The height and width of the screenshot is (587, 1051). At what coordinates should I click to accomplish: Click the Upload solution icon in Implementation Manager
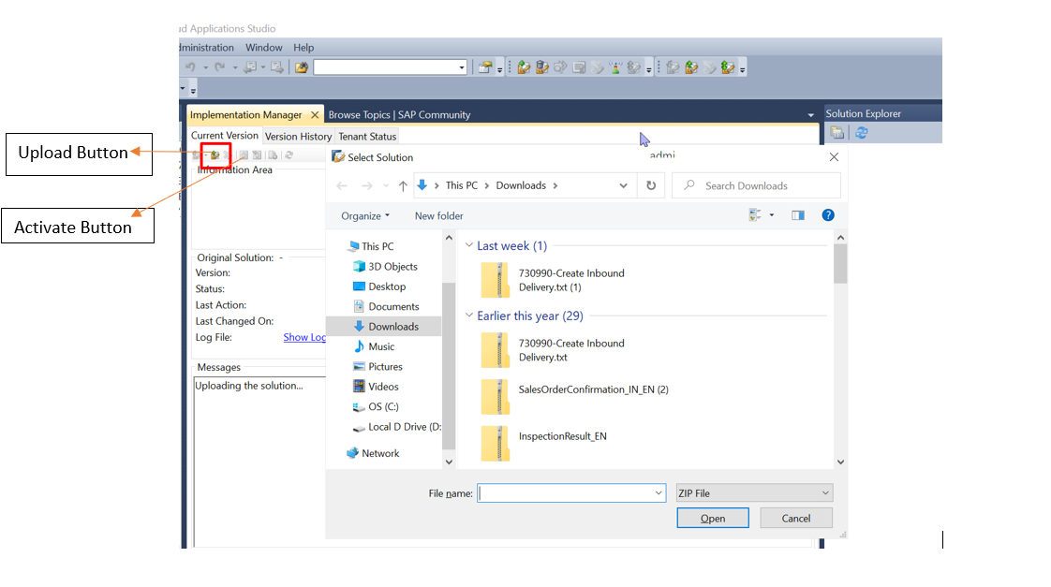click(215, 154)
